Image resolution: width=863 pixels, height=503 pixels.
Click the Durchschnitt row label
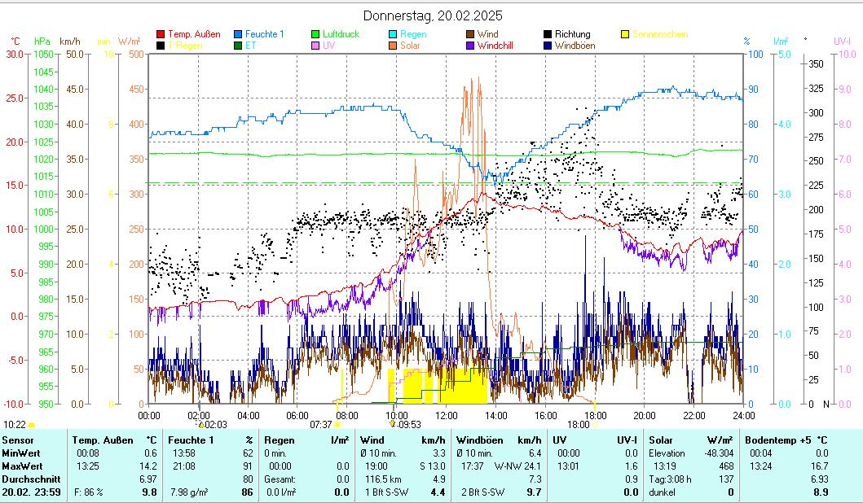[31, 479]
